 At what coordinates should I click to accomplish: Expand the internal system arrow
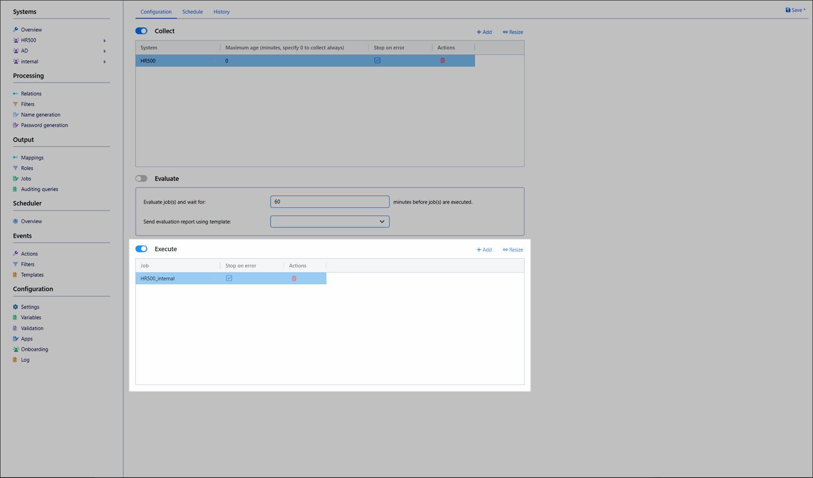pyautogui.click(x=105, y=62)
